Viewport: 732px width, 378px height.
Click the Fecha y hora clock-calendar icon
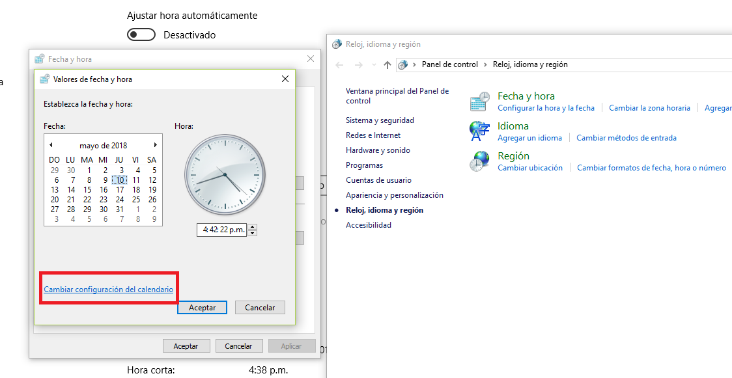pyautogui.click(x=480, y=101)
